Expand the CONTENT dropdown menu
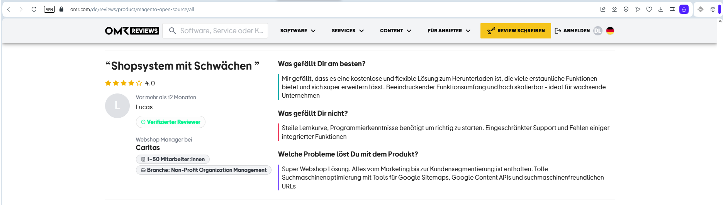The height and width of the screenshot is (205, 723). [x=395, y=31]
